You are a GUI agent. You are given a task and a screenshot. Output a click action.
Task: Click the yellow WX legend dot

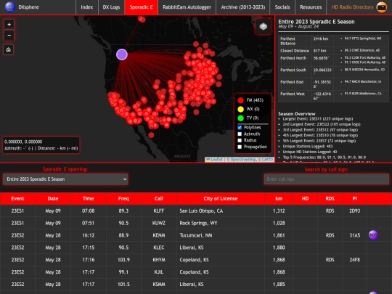point(240,109)
